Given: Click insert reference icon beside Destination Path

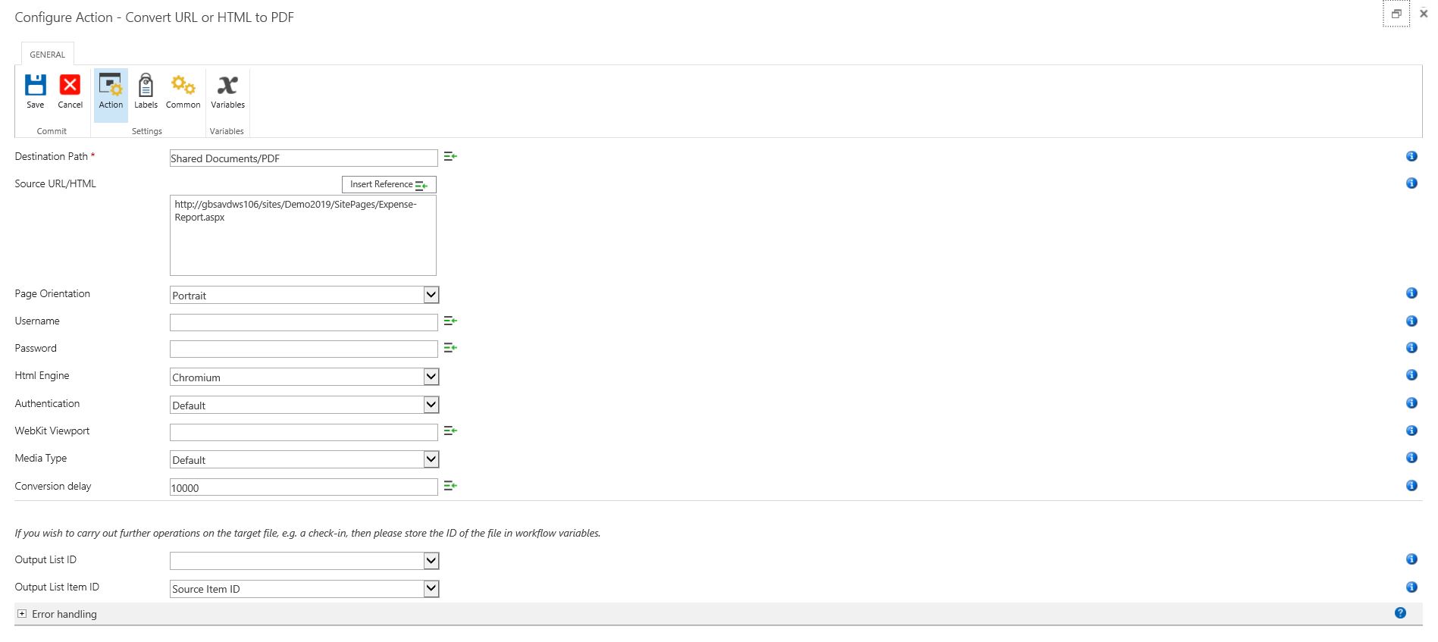Looking at the screenshot, I should [450, 156].
